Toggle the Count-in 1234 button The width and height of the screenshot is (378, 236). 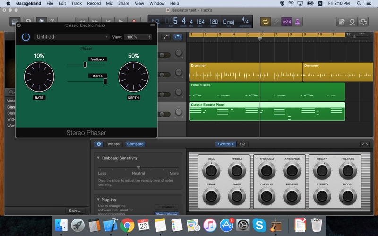287,22
